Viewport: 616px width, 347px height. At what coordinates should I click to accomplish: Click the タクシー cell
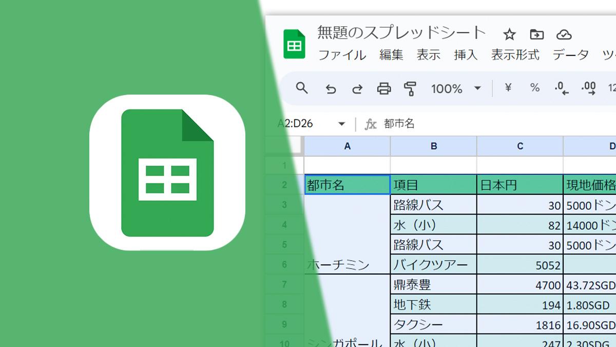pos(434,324)
